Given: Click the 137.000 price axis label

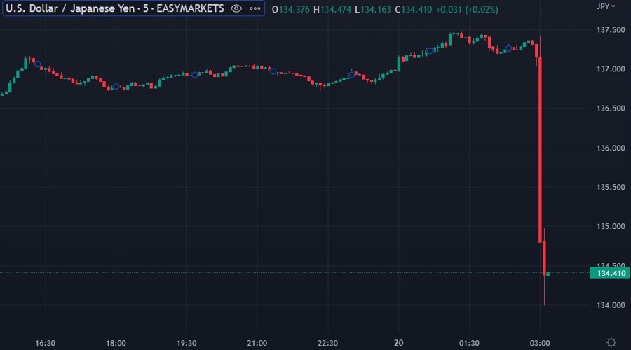Looking at the screenshot, I should tap(611, 69).
